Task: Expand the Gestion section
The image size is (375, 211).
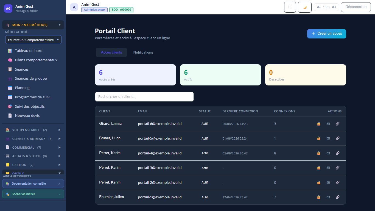Action: coord(33,165)
